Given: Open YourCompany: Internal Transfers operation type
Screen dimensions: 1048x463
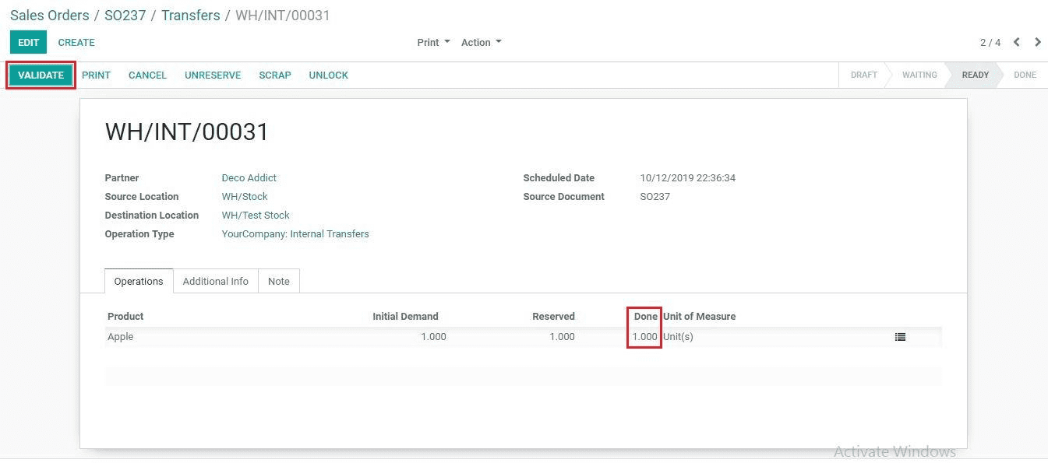Looking at the screenshot, I should pos(295,234).
